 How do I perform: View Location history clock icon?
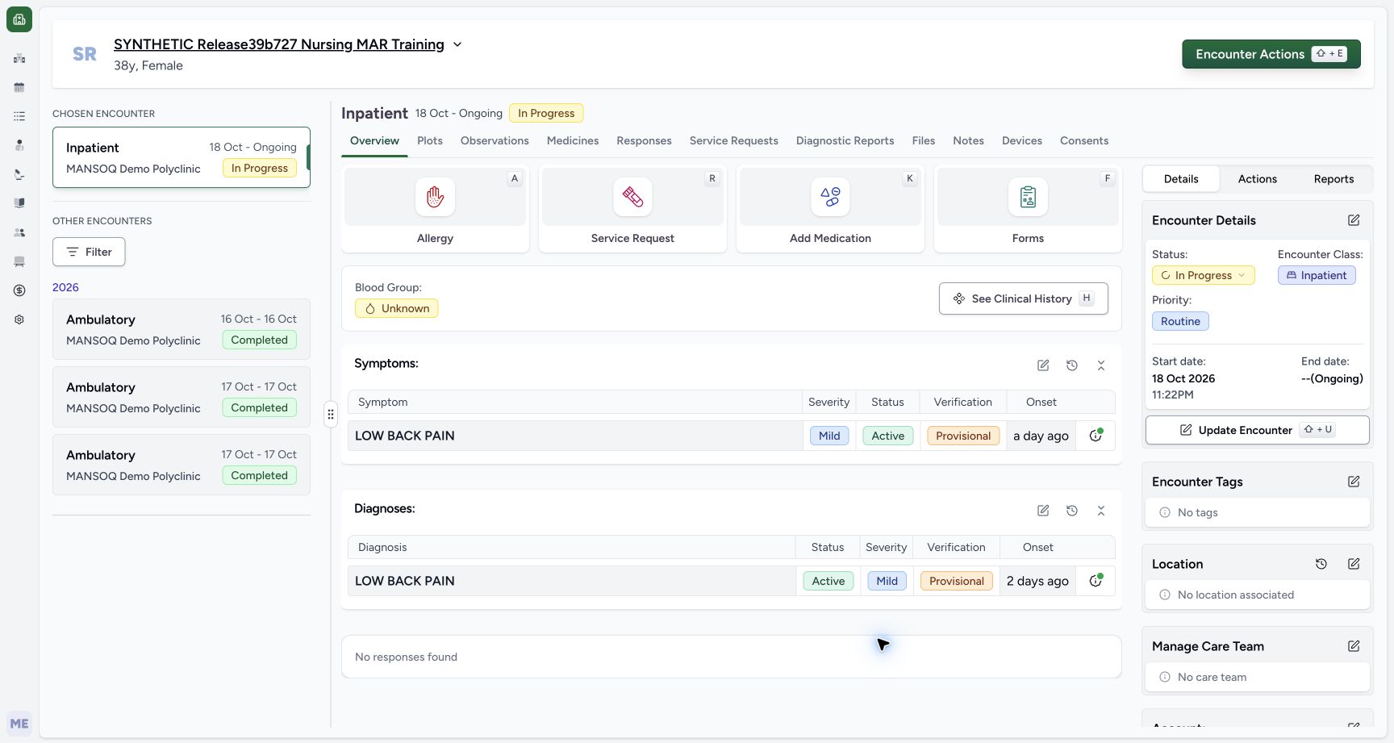pos(1321,564)
